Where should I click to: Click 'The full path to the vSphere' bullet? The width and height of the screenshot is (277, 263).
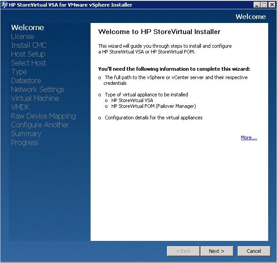[175, 80]
